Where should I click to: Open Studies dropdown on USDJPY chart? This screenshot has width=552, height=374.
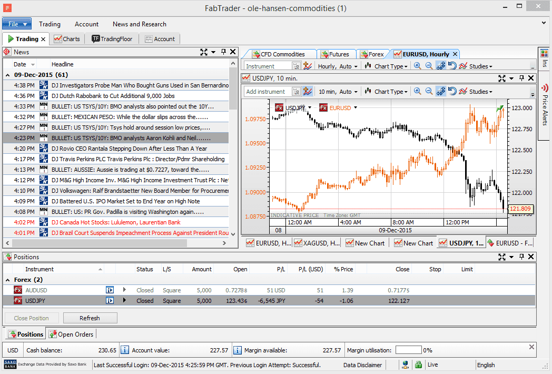click(x=476, y=92)
